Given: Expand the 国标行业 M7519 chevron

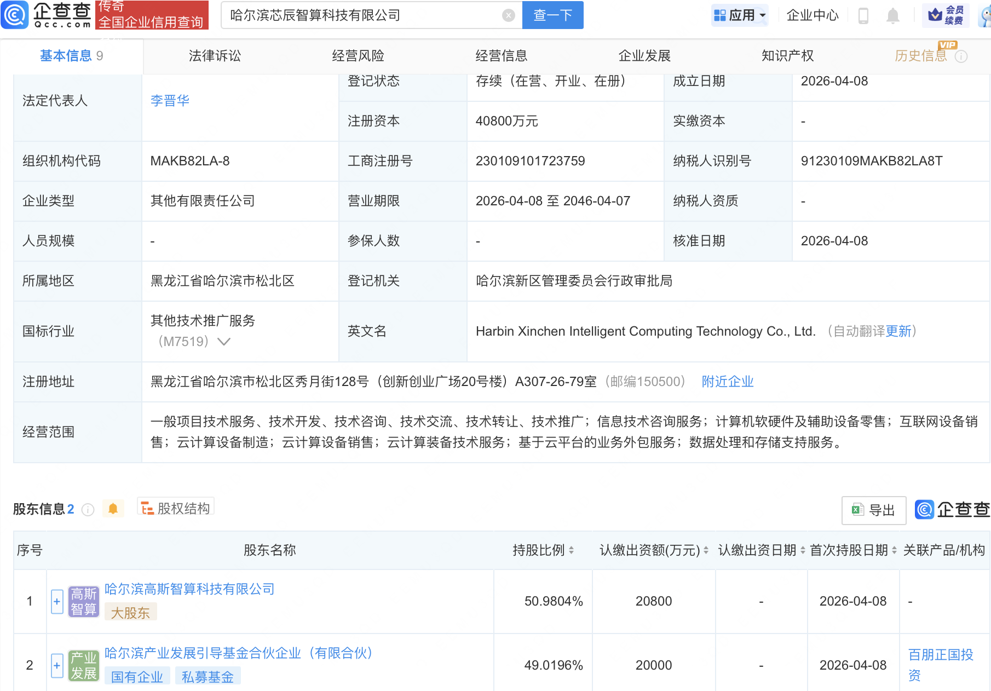Looking at the screenshot, I should tap(224, 342).
